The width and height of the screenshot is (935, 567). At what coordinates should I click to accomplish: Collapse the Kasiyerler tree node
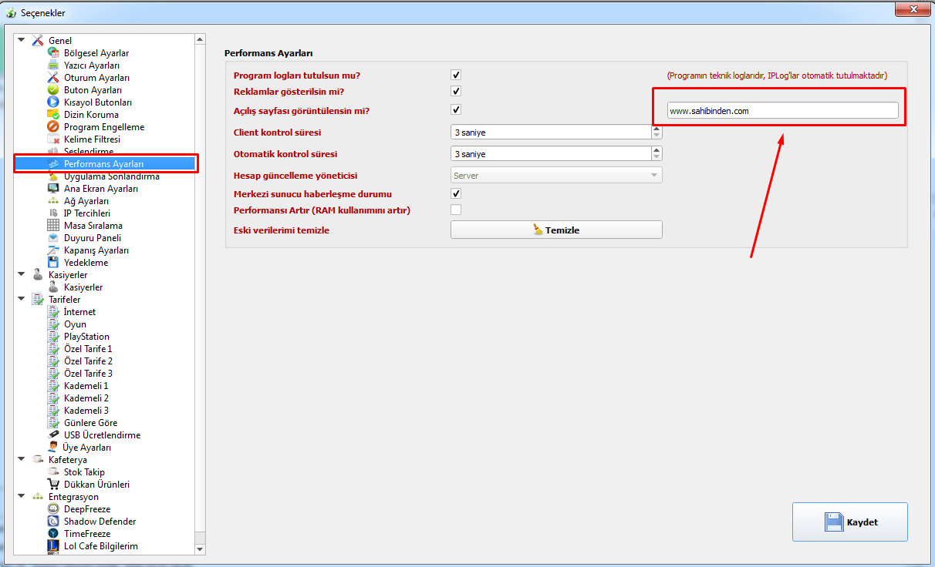(21, 274)
